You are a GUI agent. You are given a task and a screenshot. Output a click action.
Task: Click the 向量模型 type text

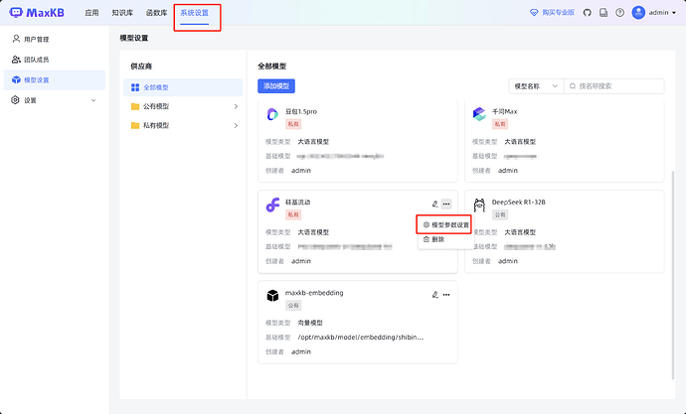(x=310, y=323)
